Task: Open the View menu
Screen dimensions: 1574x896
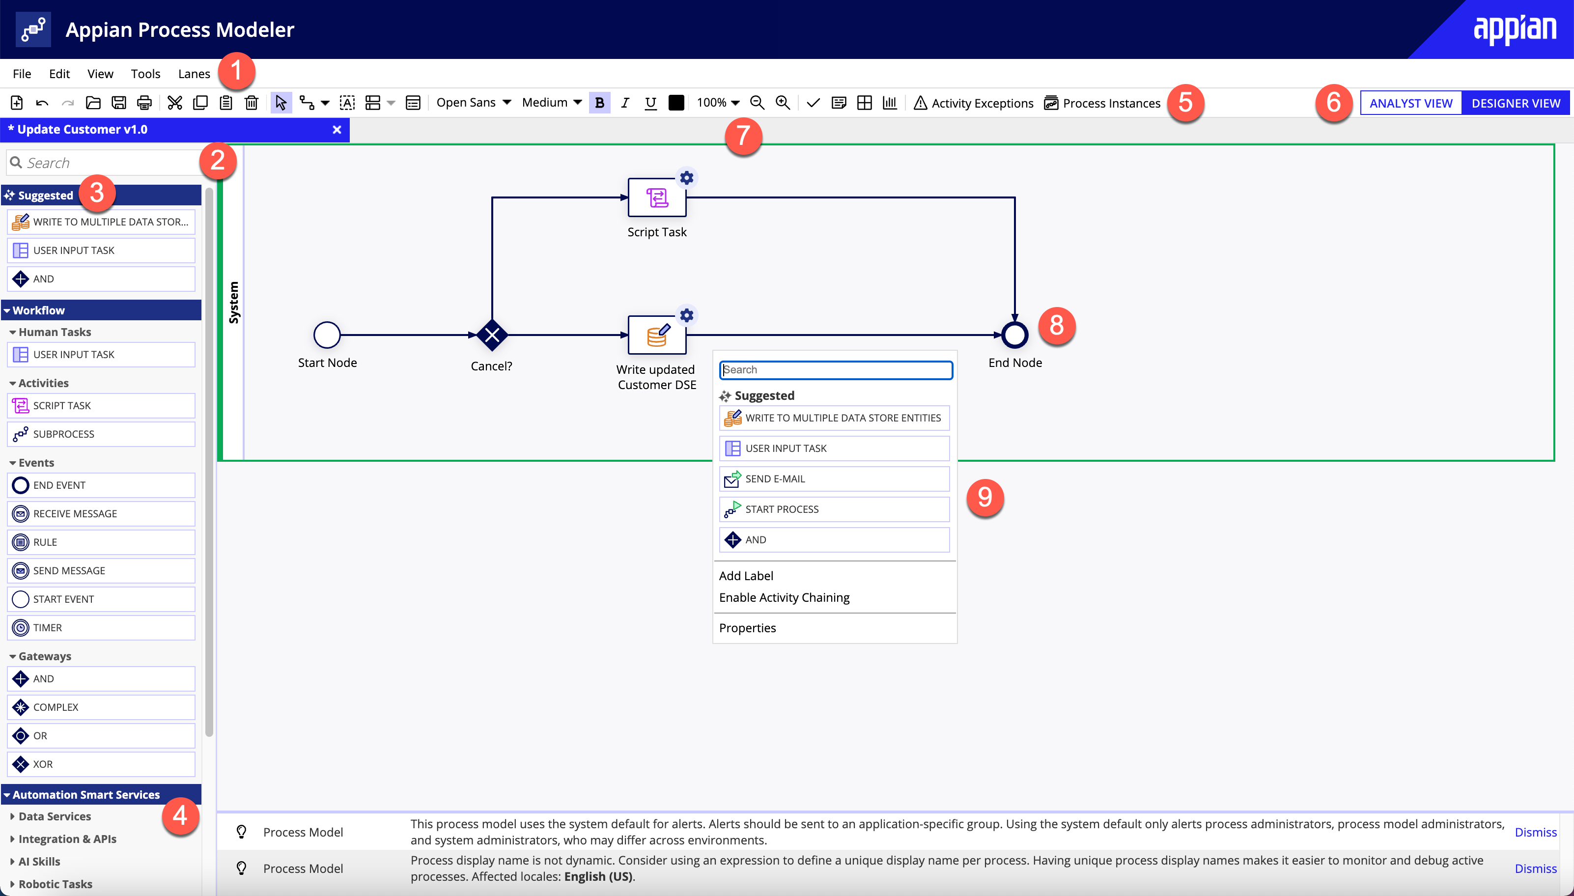Action: coord(100,74)
